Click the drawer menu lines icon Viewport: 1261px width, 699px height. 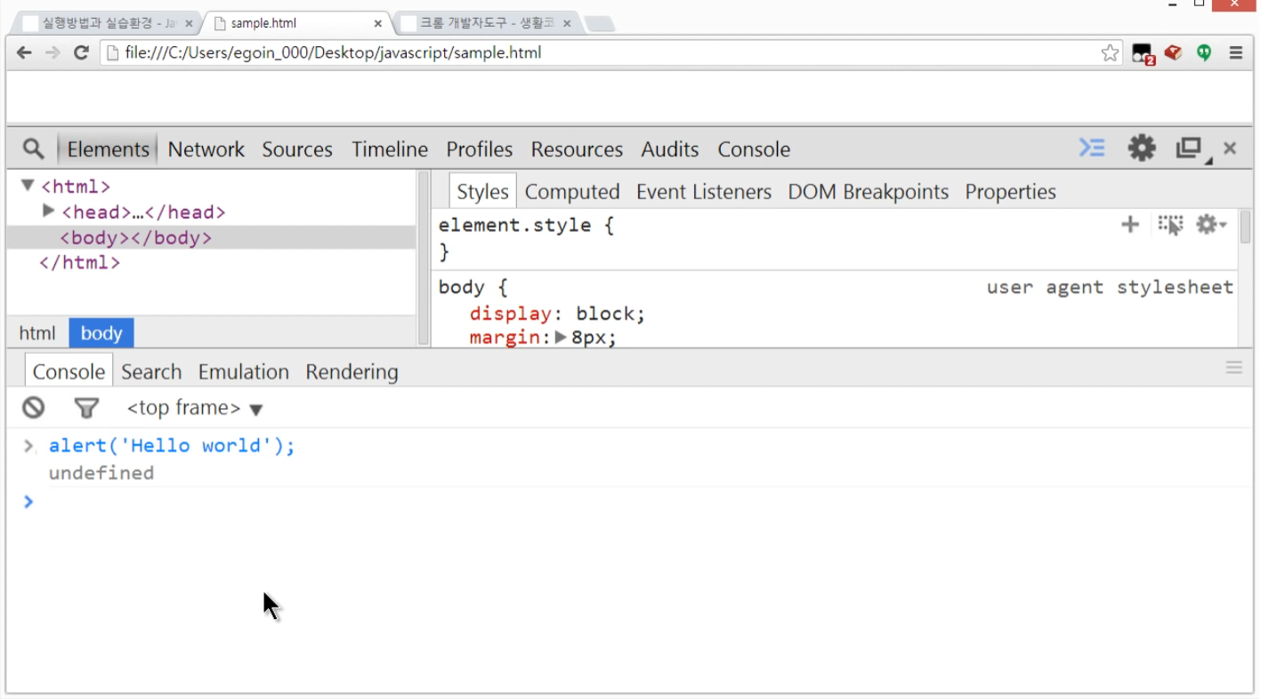click(1233, 367)
